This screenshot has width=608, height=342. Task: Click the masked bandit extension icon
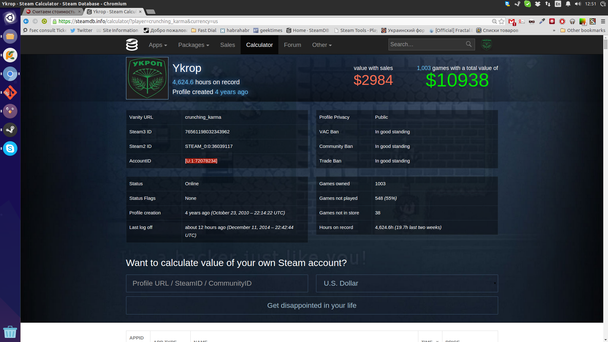532,22
